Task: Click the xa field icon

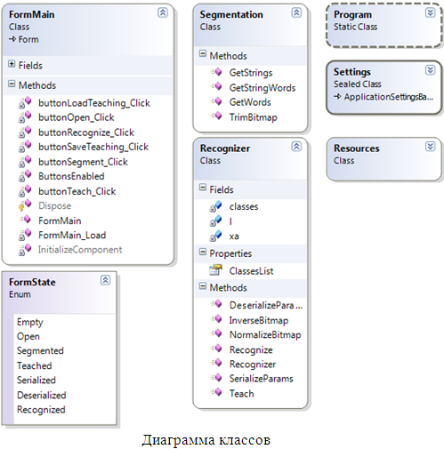Action: pos(215,236)
